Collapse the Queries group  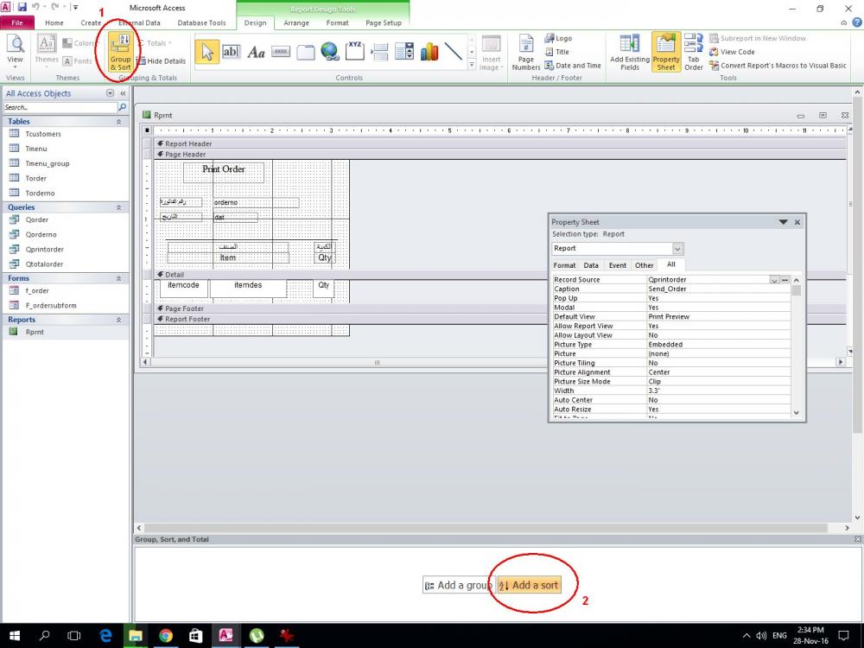click(x=118, y=207)
